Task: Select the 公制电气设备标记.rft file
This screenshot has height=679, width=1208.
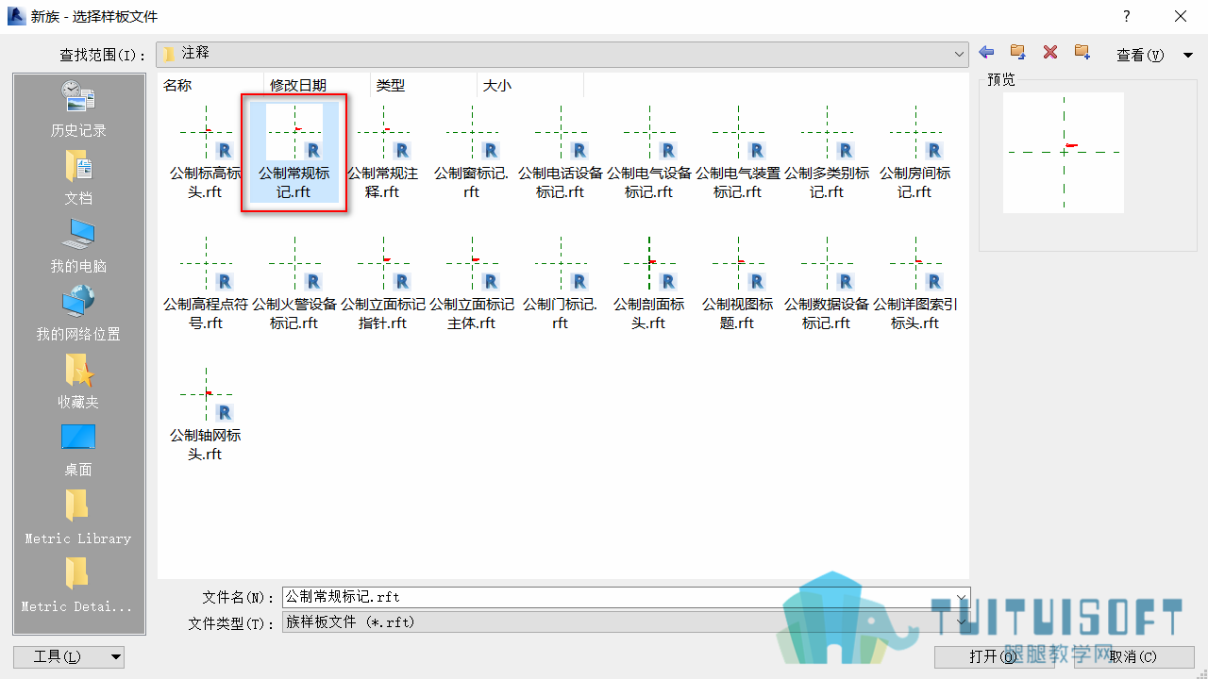Action: (x=649, y=153)
